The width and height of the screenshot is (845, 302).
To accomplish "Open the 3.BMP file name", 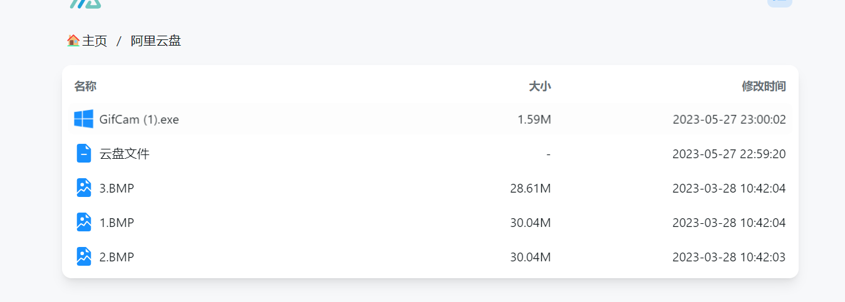I will tap(117, 188).
